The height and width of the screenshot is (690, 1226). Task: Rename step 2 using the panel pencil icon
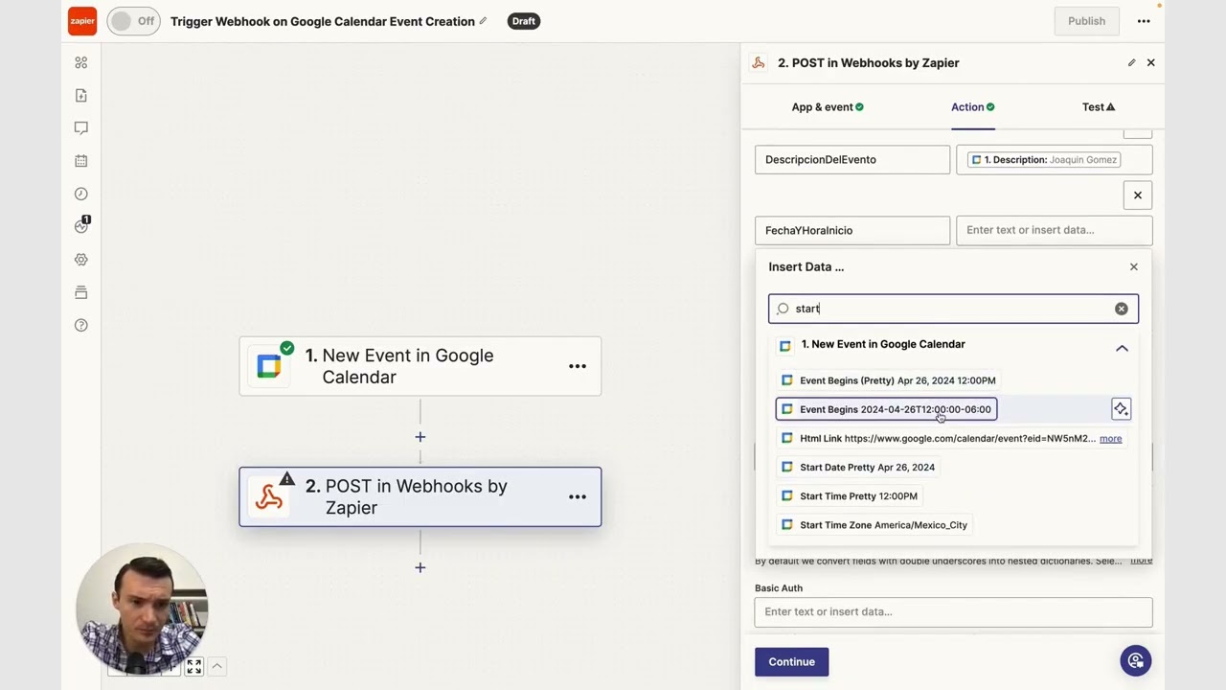pyautogui.click(x=1131, y=63)
